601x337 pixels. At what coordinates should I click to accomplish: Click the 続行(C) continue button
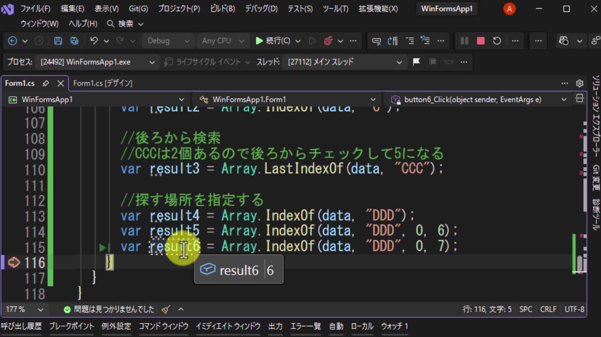point(273,41)
